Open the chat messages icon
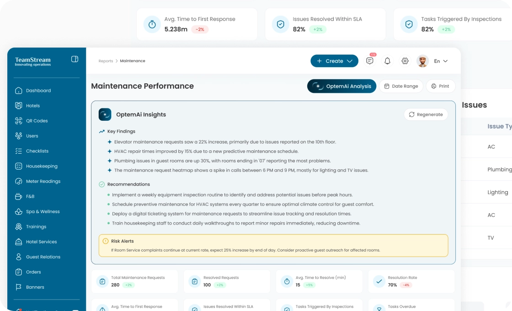The width and height of the screenshot is (512, 311). pyautogui.click(x=370, y=61)
